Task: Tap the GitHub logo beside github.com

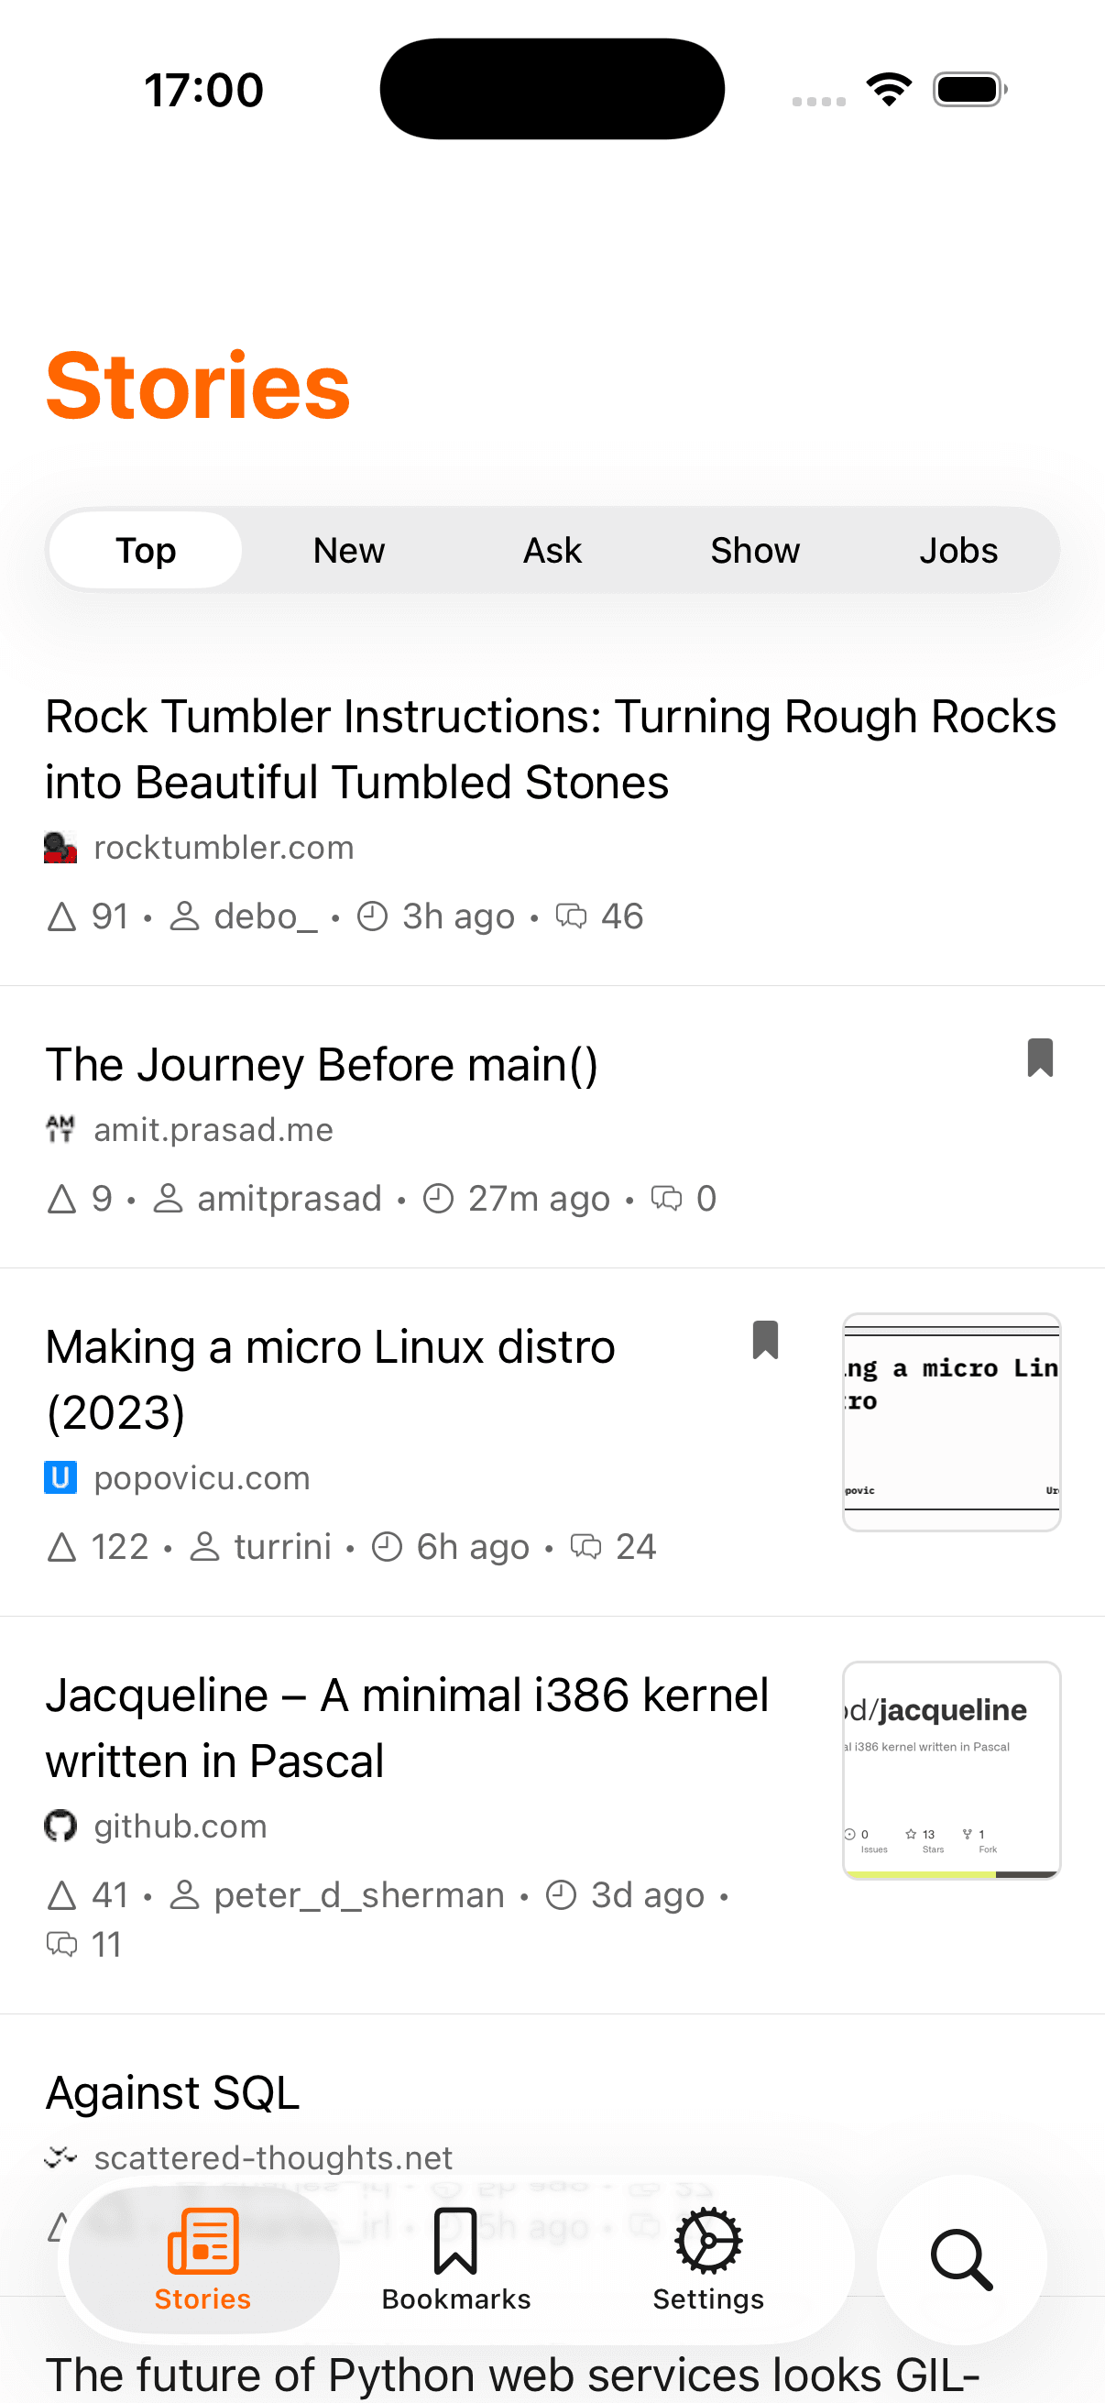Action: point(60,1826)
